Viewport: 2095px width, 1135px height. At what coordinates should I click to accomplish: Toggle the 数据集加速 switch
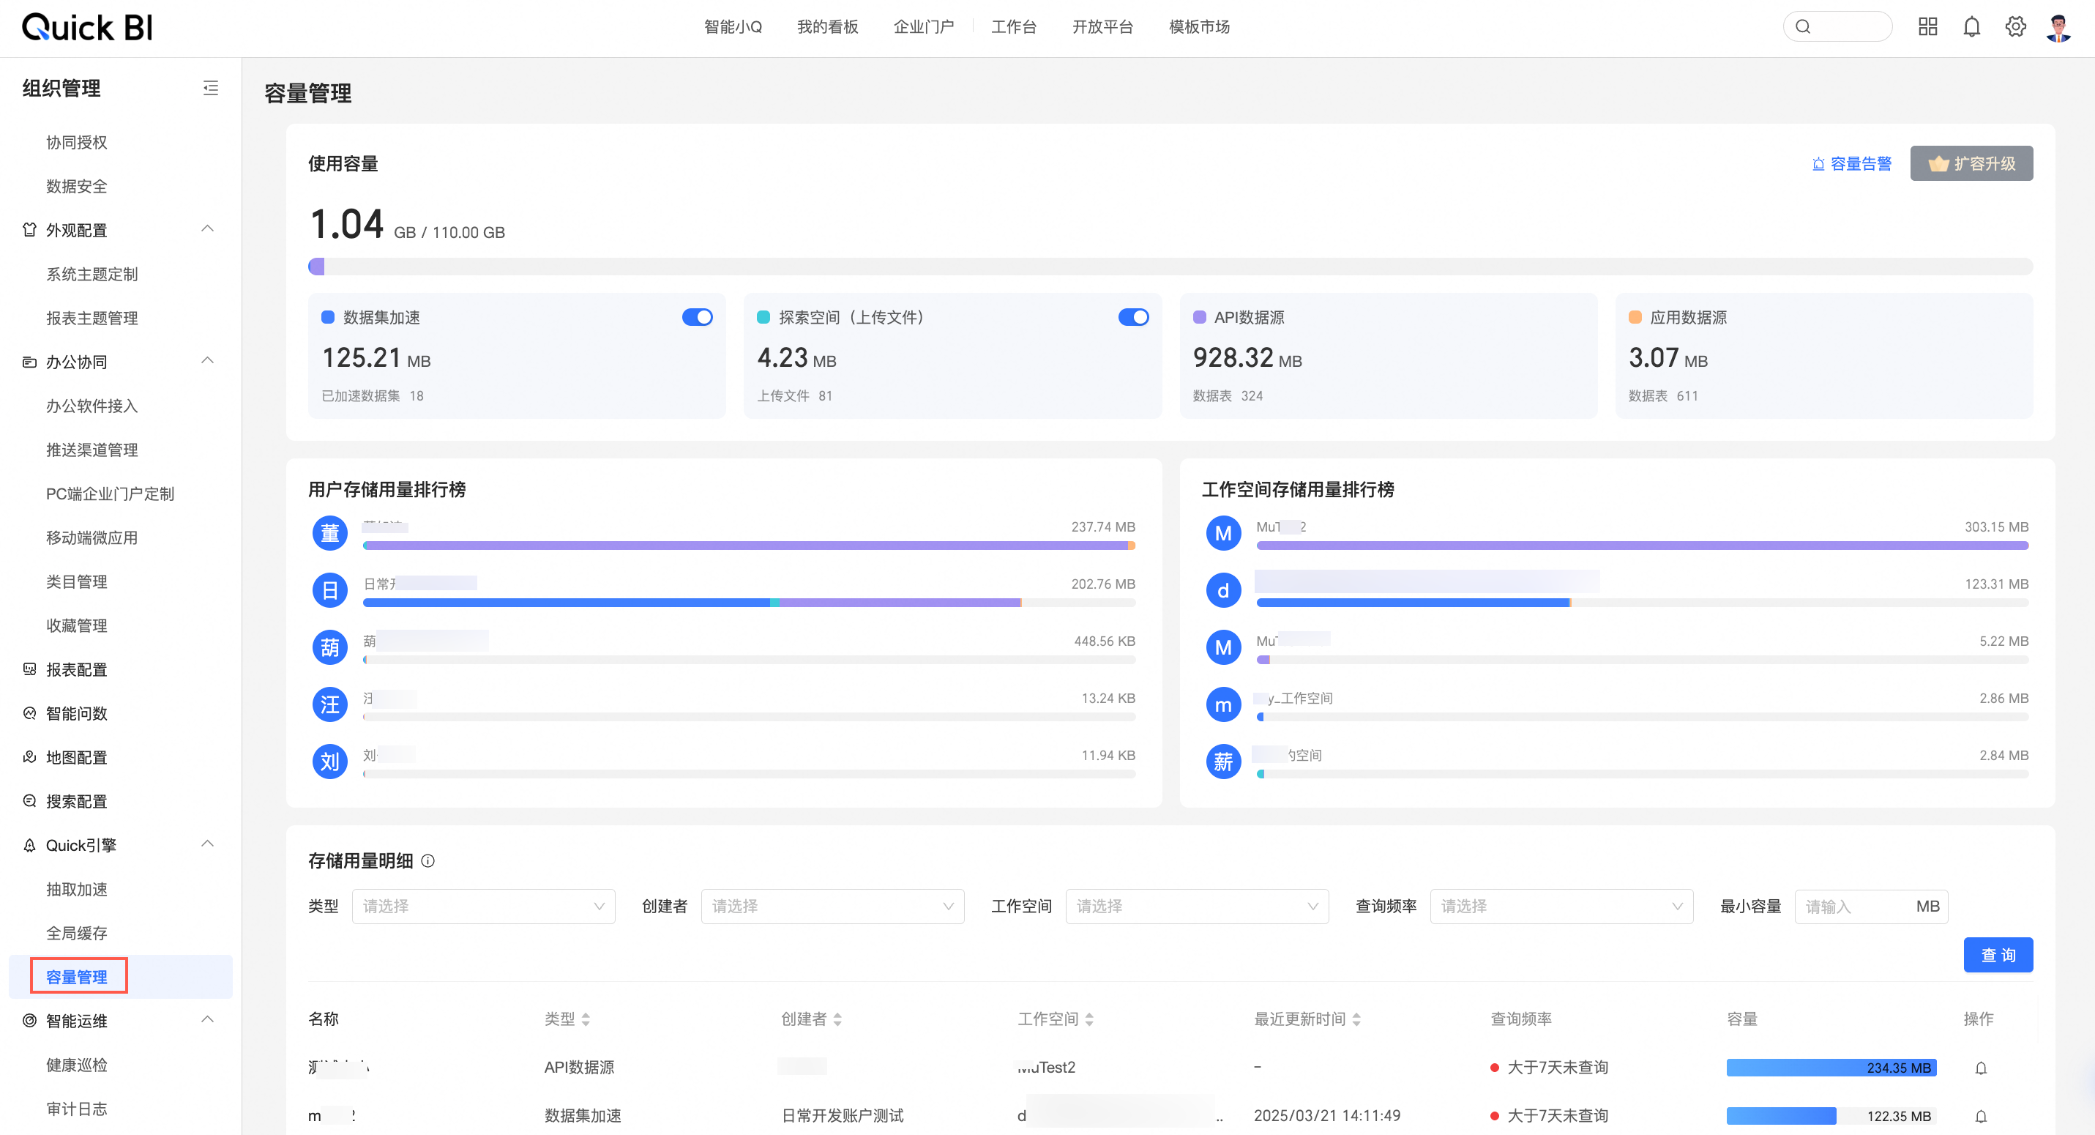[x=698, y=317]
